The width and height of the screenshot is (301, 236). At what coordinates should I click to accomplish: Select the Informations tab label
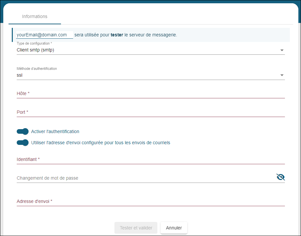pos(34,16)
